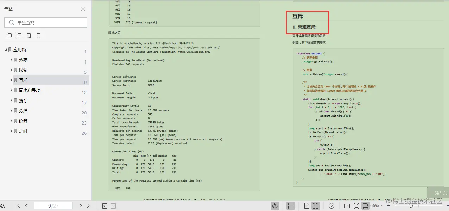Expand the 缓存 bookmark
Image resolution: width=449 pixels, height=211 pixels.
[11, 101]
